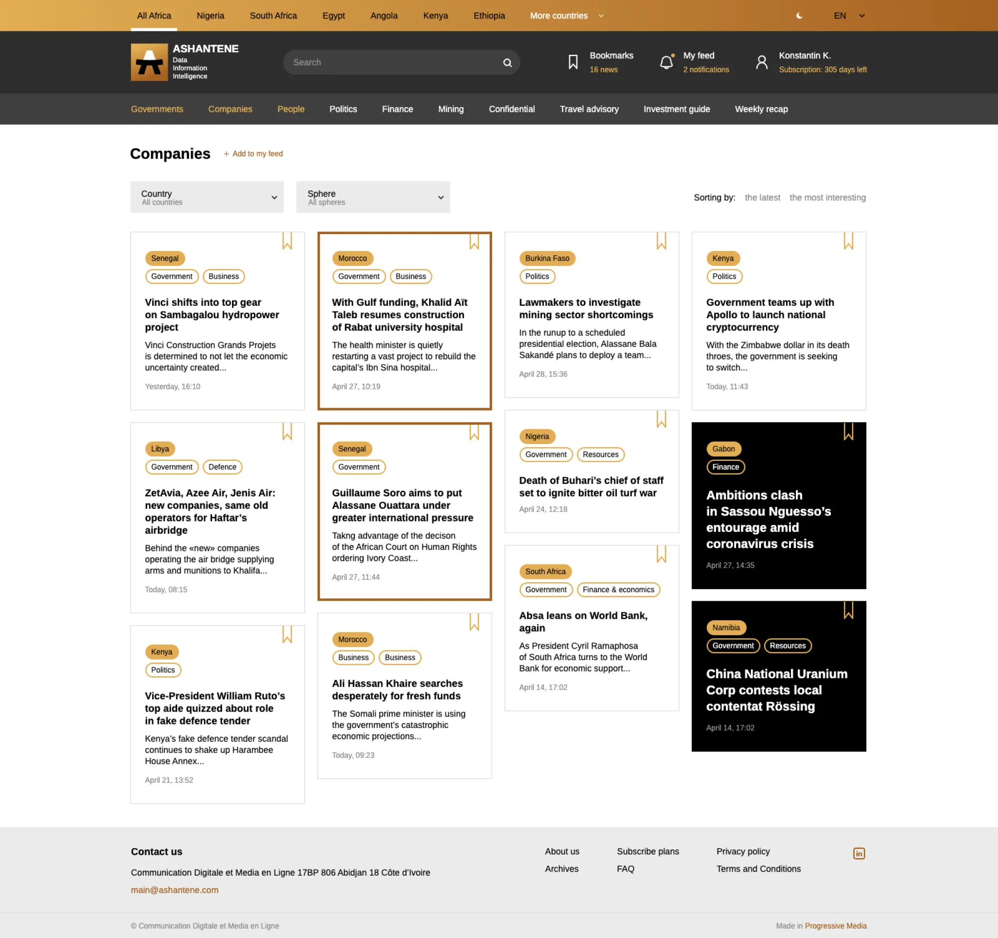Image resolution: width=998 pixels, height=938 pixels.
Task: Switch to the South Africa tab
Action: point(273,15)
